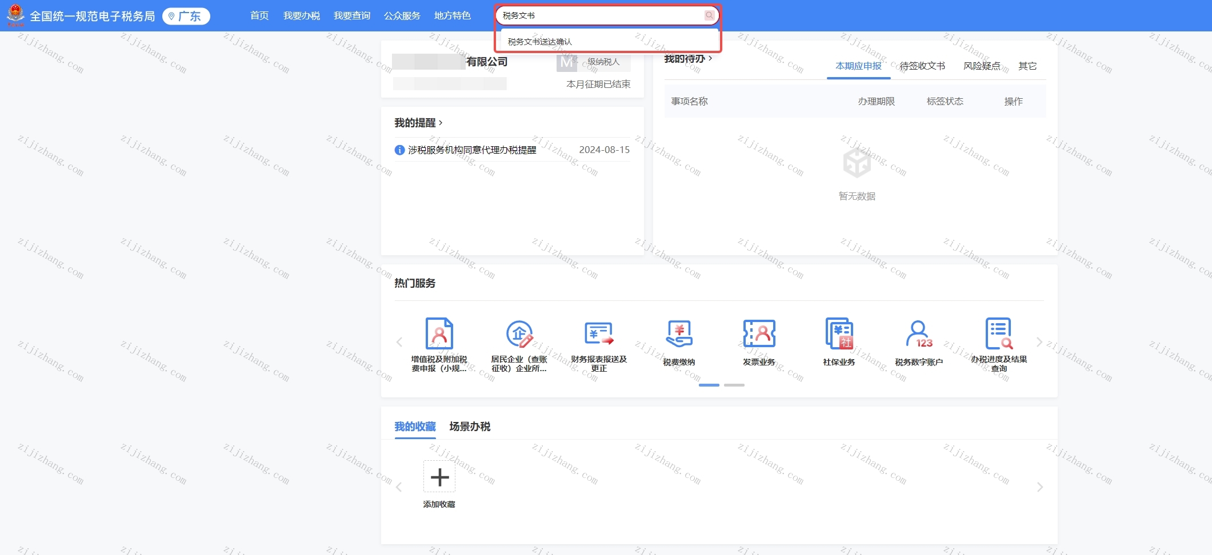The height and width of the screenshot is (555, 1212).
Task: Click the 有限公司 company name
Action: (487, 62)
